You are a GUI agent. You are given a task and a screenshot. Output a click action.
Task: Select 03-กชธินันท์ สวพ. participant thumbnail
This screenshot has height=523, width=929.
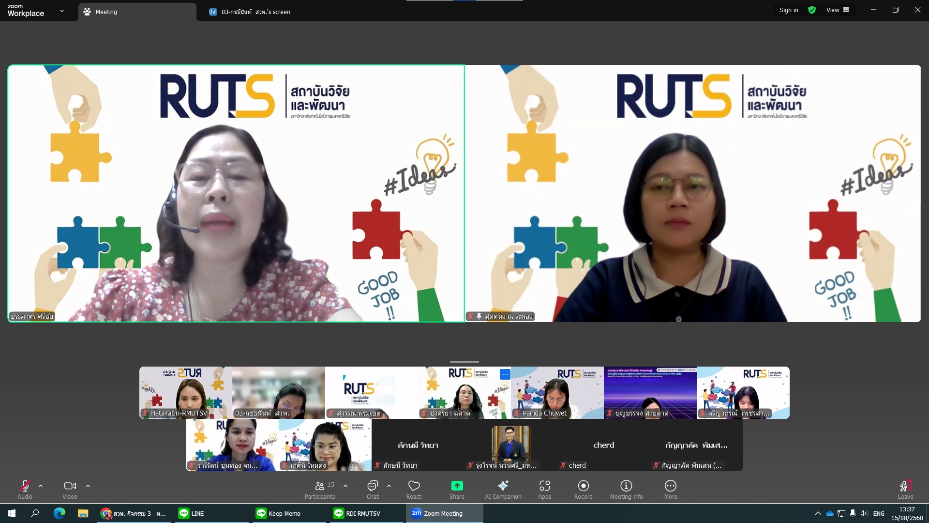click(279, 393)
